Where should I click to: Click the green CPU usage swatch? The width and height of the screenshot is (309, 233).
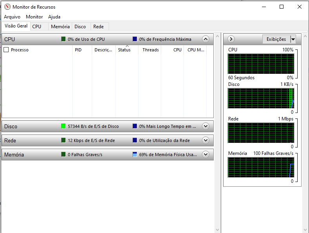(x=64, y=39)
